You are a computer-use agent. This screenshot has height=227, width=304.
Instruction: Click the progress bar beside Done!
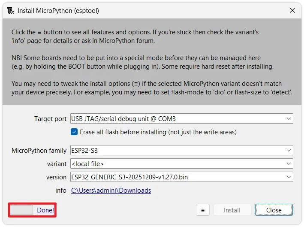(x=22, y=210)
